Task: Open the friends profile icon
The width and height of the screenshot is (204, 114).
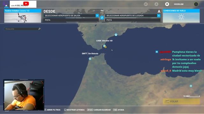Action: tap(157, 4)
